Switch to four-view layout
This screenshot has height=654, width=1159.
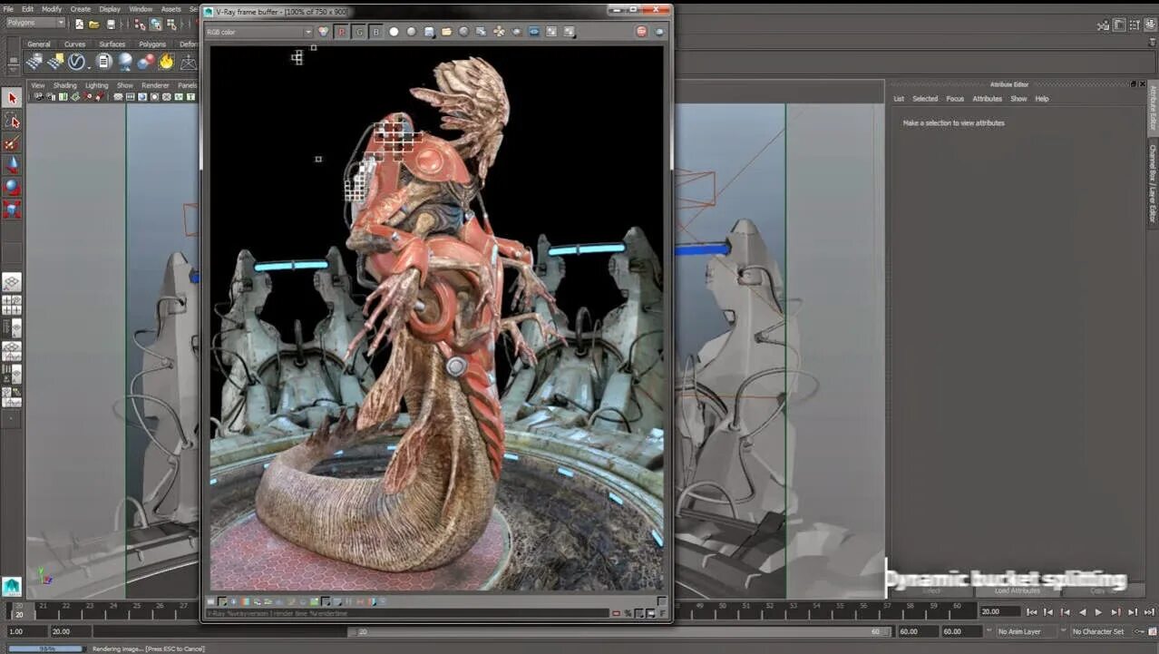(12, 306)
